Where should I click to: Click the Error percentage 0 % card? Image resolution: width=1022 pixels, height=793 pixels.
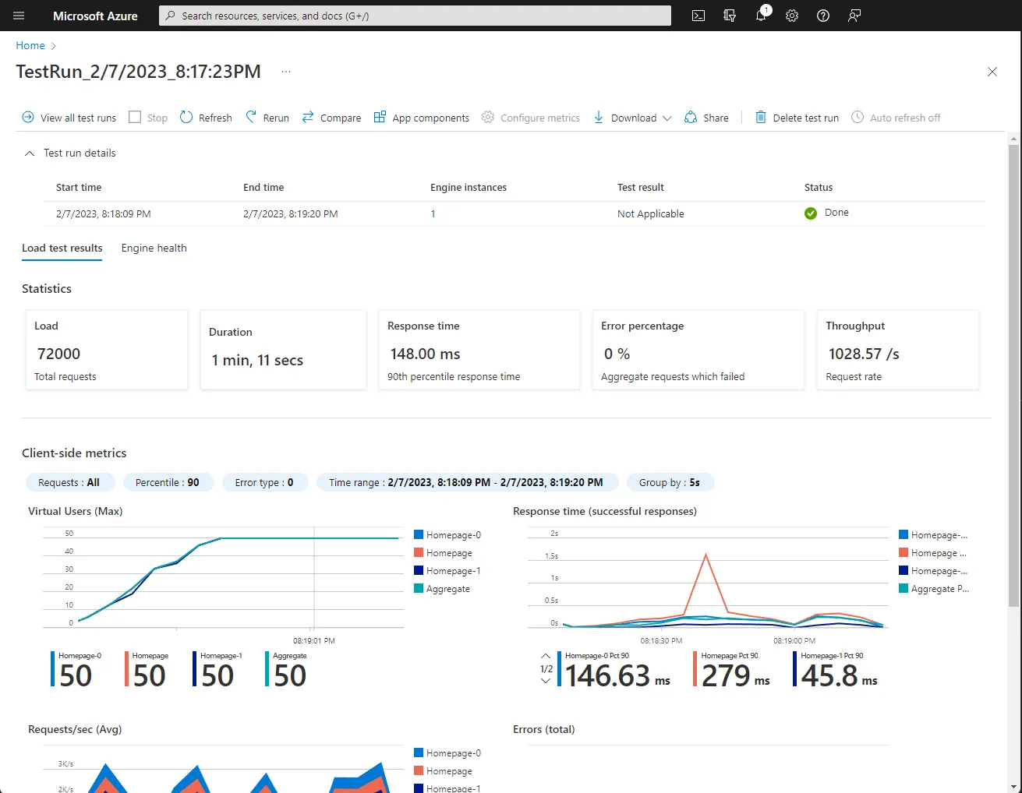coord(698,350)
